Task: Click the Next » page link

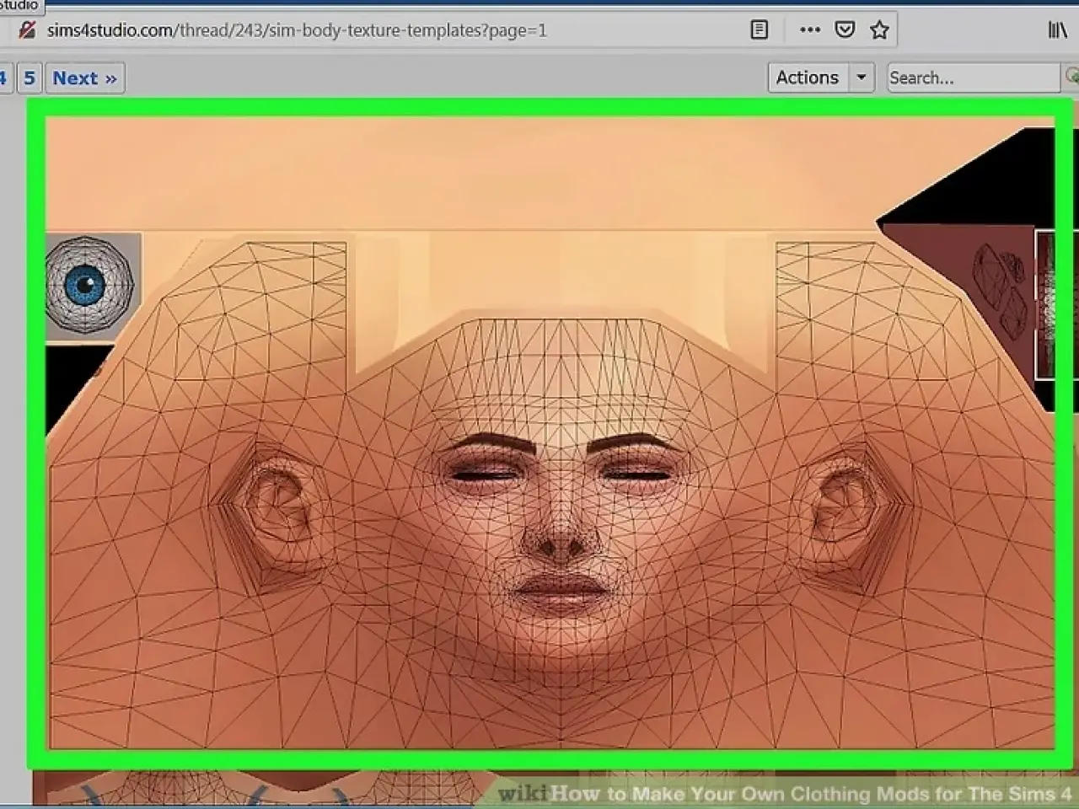Action: point(84,78)
